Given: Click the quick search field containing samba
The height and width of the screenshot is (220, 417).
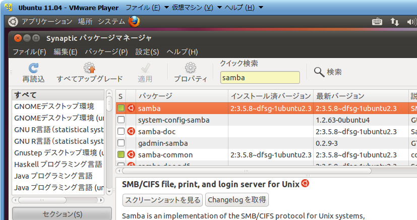Looking at the screenshot, I should pyautogui.click(x=260, y=78).
